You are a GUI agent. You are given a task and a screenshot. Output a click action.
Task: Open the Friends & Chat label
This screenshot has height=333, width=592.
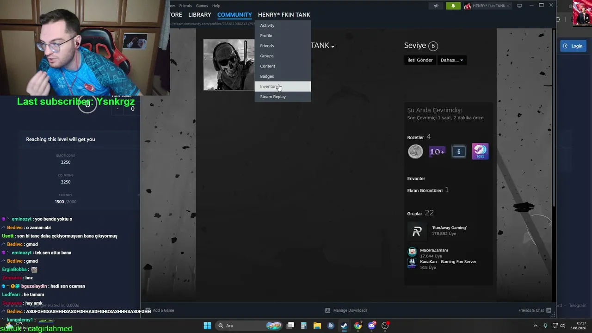pyautogui.click(x=531, y=310)
